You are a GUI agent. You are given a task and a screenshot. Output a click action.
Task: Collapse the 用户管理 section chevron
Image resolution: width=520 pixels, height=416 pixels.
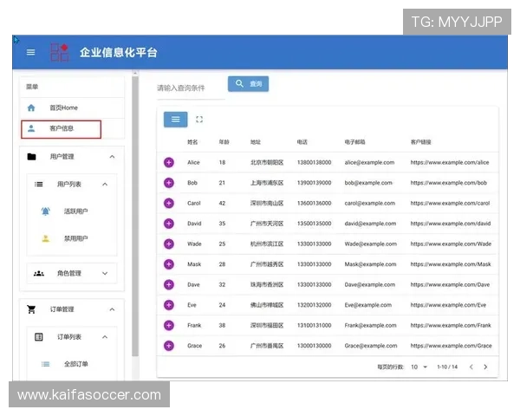tap(112, 157)
